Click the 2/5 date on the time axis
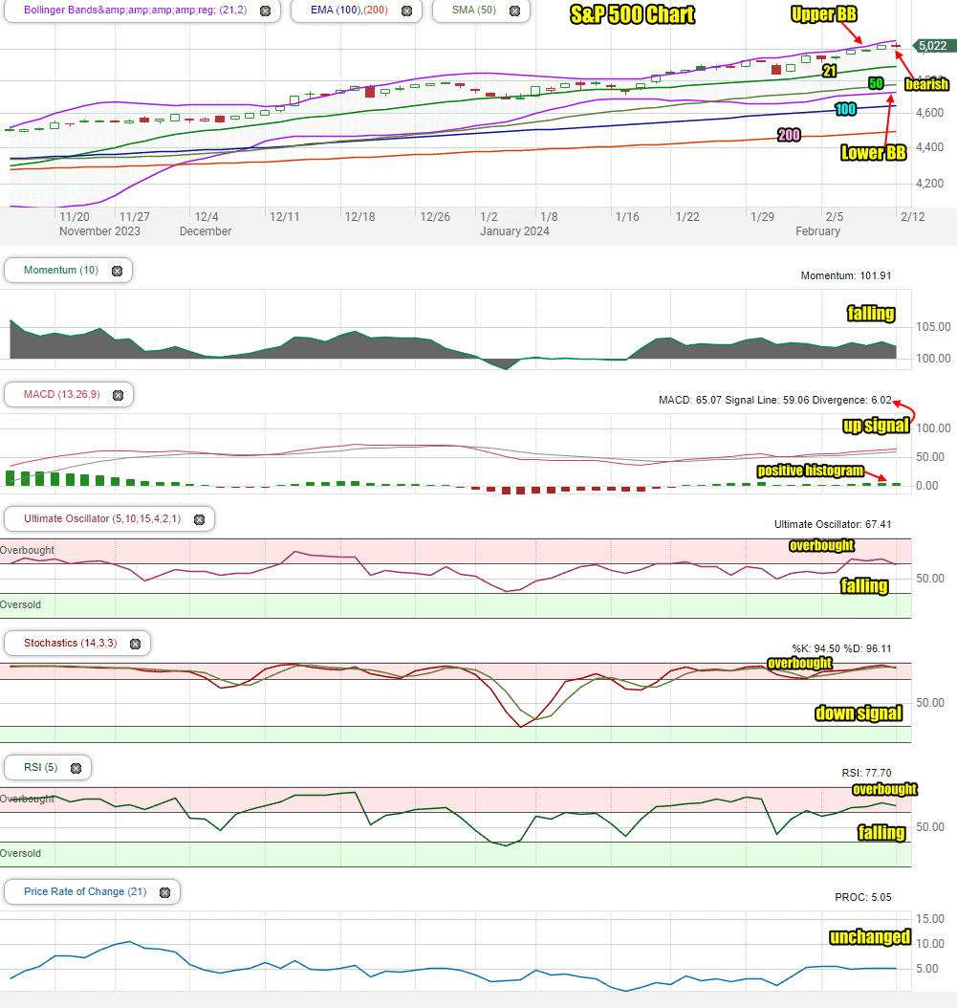 (835, 217)
